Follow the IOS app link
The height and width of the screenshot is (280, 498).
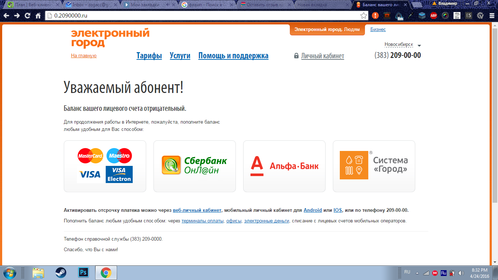click(x=338, y=210)
